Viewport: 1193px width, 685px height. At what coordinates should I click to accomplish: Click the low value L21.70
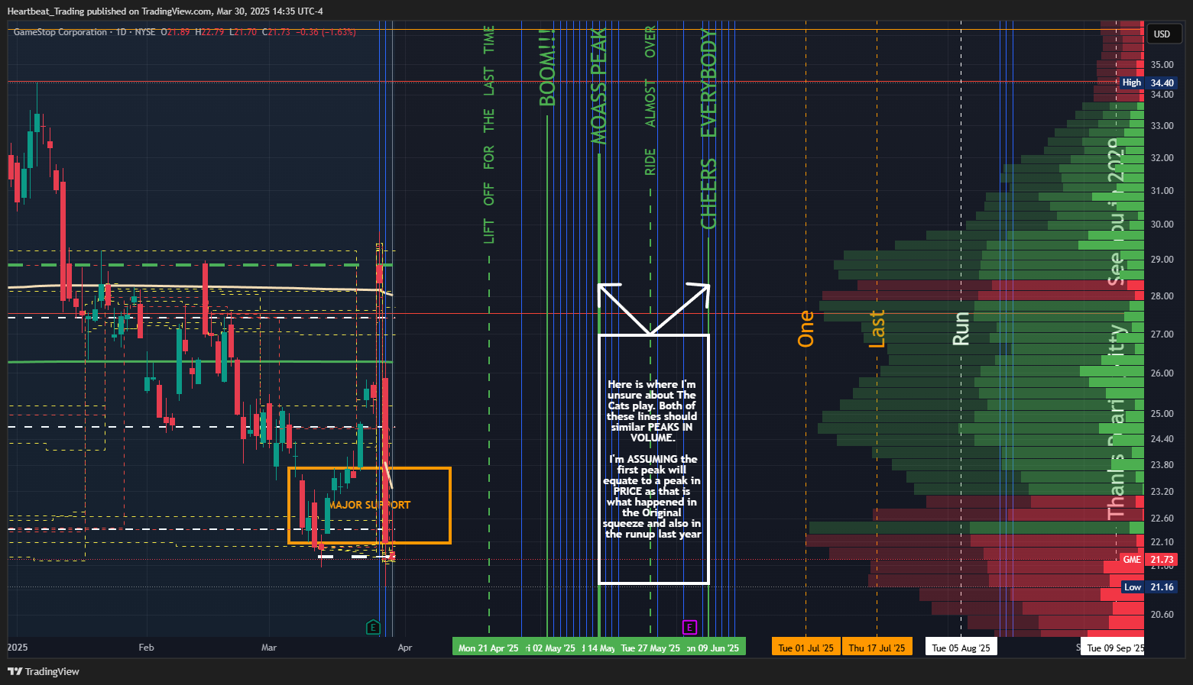point(243,32)
